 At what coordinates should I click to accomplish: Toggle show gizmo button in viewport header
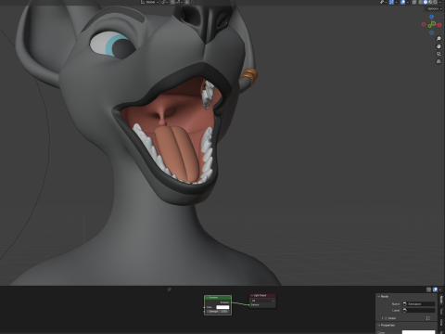(x=391, y=2)
